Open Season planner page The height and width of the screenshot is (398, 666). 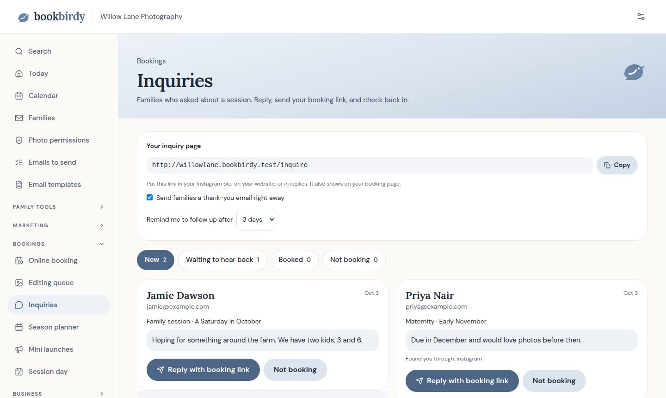[59, 327]
